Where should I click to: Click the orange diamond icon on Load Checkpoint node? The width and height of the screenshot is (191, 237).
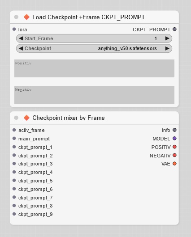click(x=26, y=17)
